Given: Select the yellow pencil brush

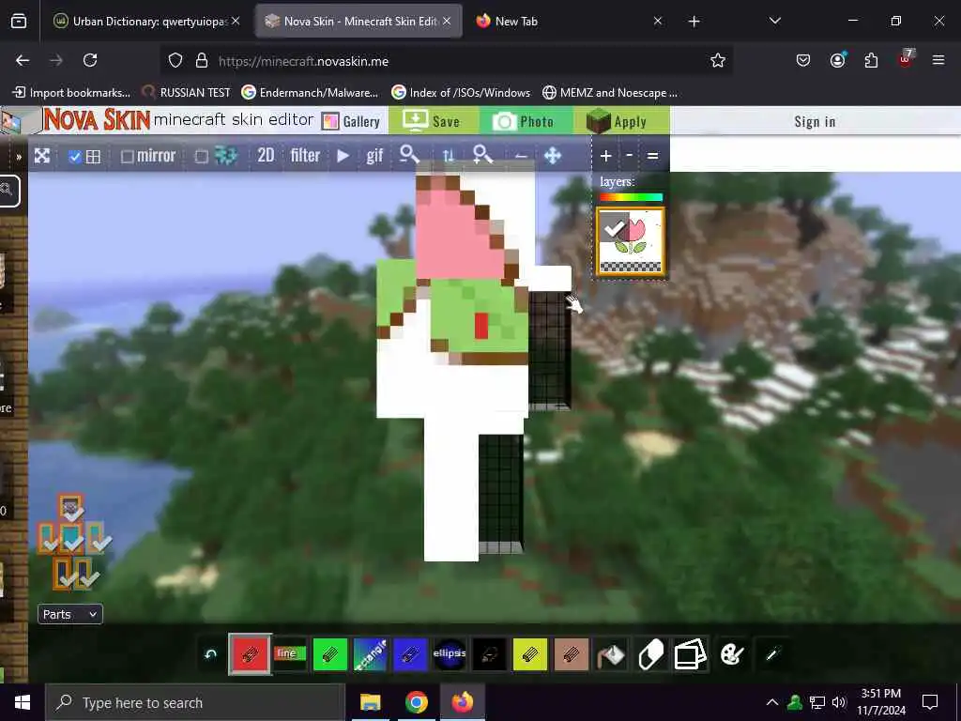Looking at the screenshot, I should pos(529,654).
